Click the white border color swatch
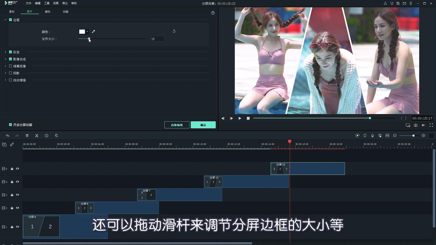This screenshot has height=245, width=436. click(x=82, y=32)
